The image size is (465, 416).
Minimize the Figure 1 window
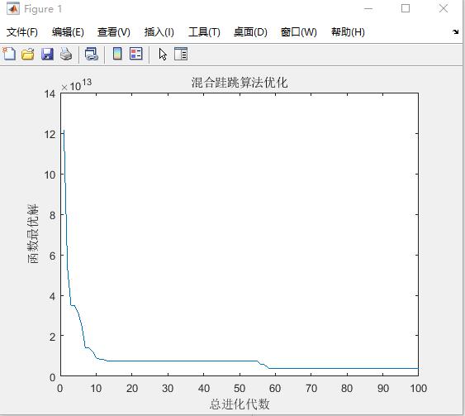368,8
